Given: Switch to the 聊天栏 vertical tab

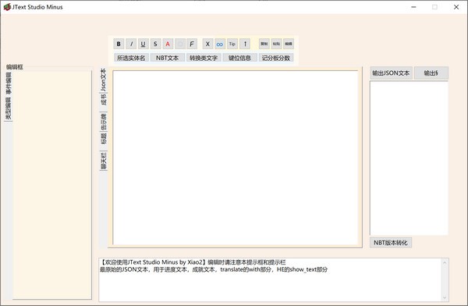Looking at the screenshot, I should 103,161.
